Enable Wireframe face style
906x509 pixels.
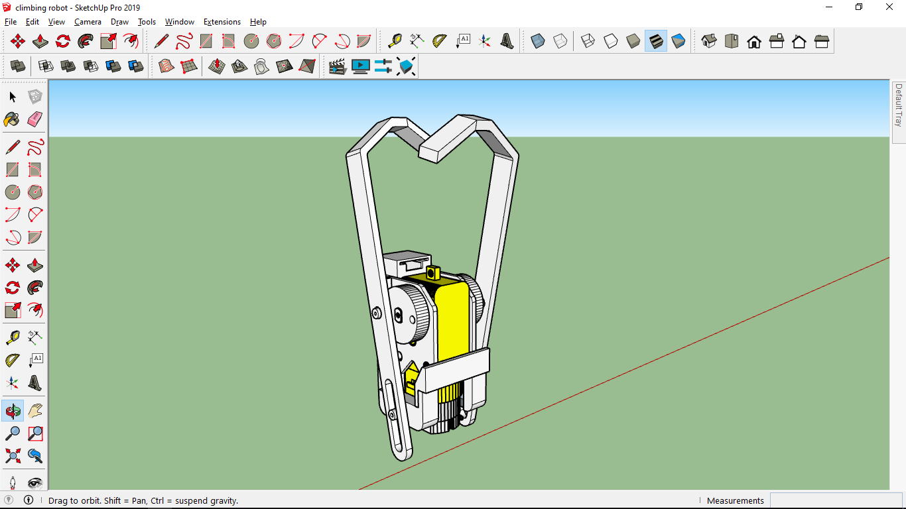pos(588,41)
